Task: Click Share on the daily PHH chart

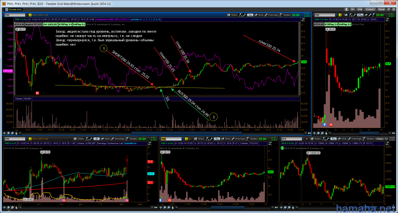Action: tap(79, 139)
